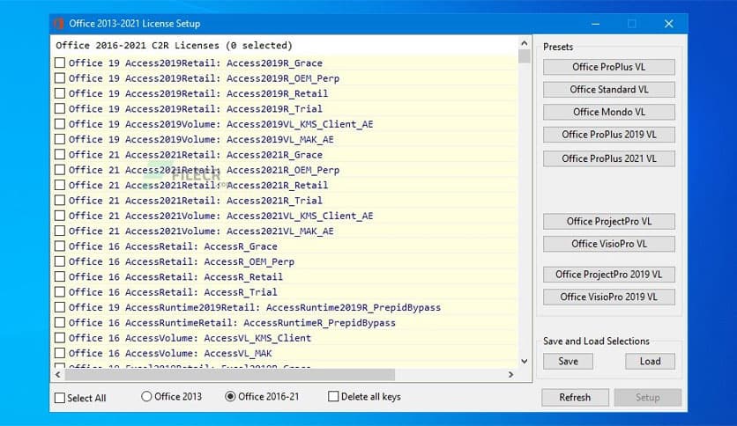Pick Office VisioPro 2019 VL preset

point(608,297)
